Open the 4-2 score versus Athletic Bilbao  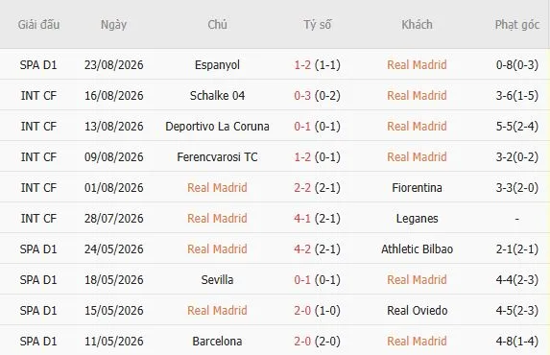302,249
